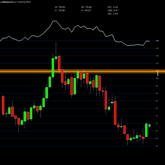Click the 58 price axis label

click(x=157, y=146)
